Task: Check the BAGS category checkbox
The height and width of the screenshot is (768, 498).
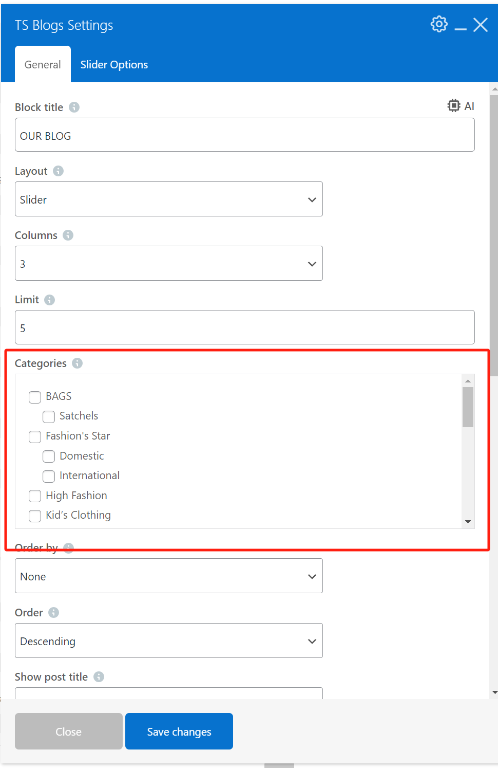Action: click(x=35, y=397)
